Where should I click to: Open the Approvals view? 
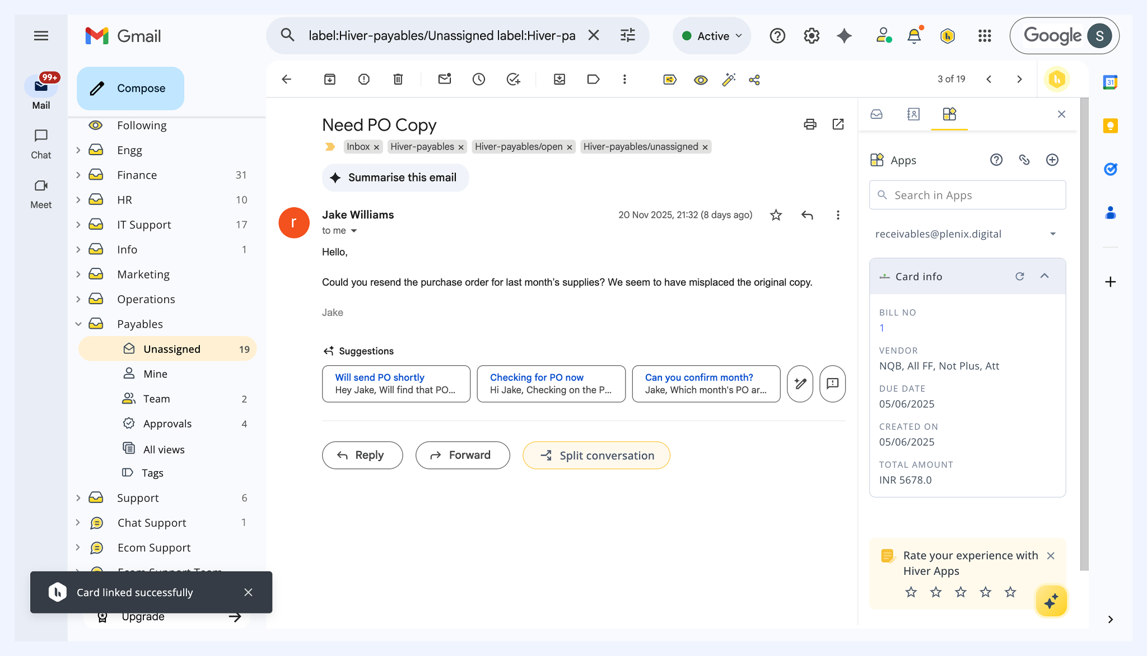tap(167, 424)
